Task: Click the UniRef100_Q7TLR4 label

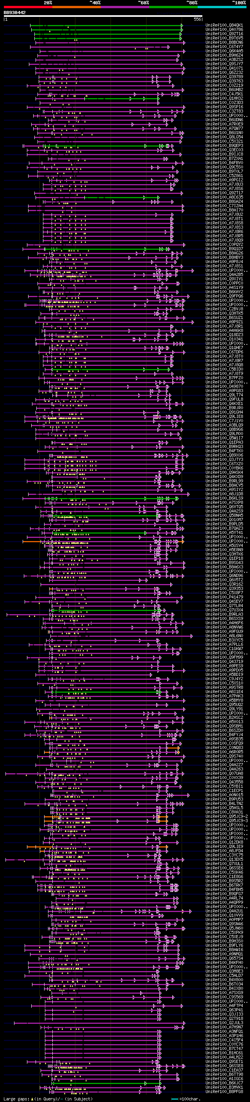Action: coord(224,606)
